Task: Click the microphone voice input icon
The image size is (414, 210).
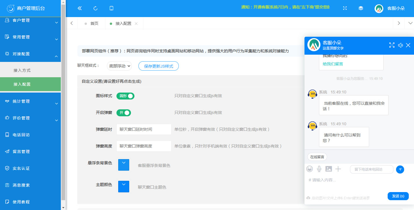Action: [319, 169]
